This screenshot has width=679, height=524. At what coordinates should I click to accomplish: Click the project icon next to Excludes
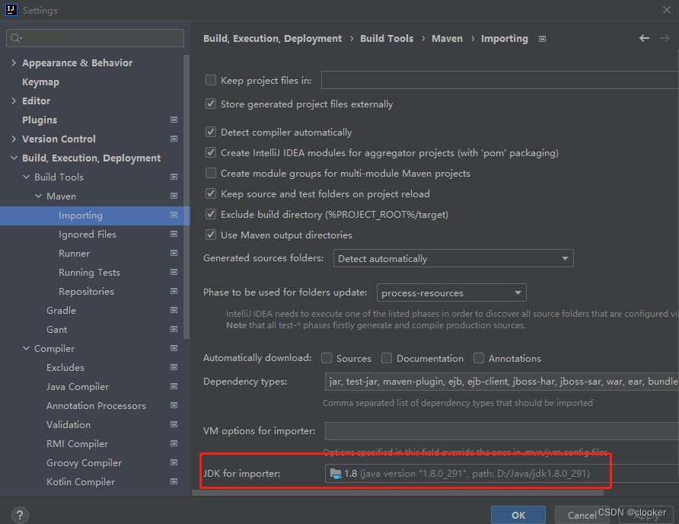174,368
